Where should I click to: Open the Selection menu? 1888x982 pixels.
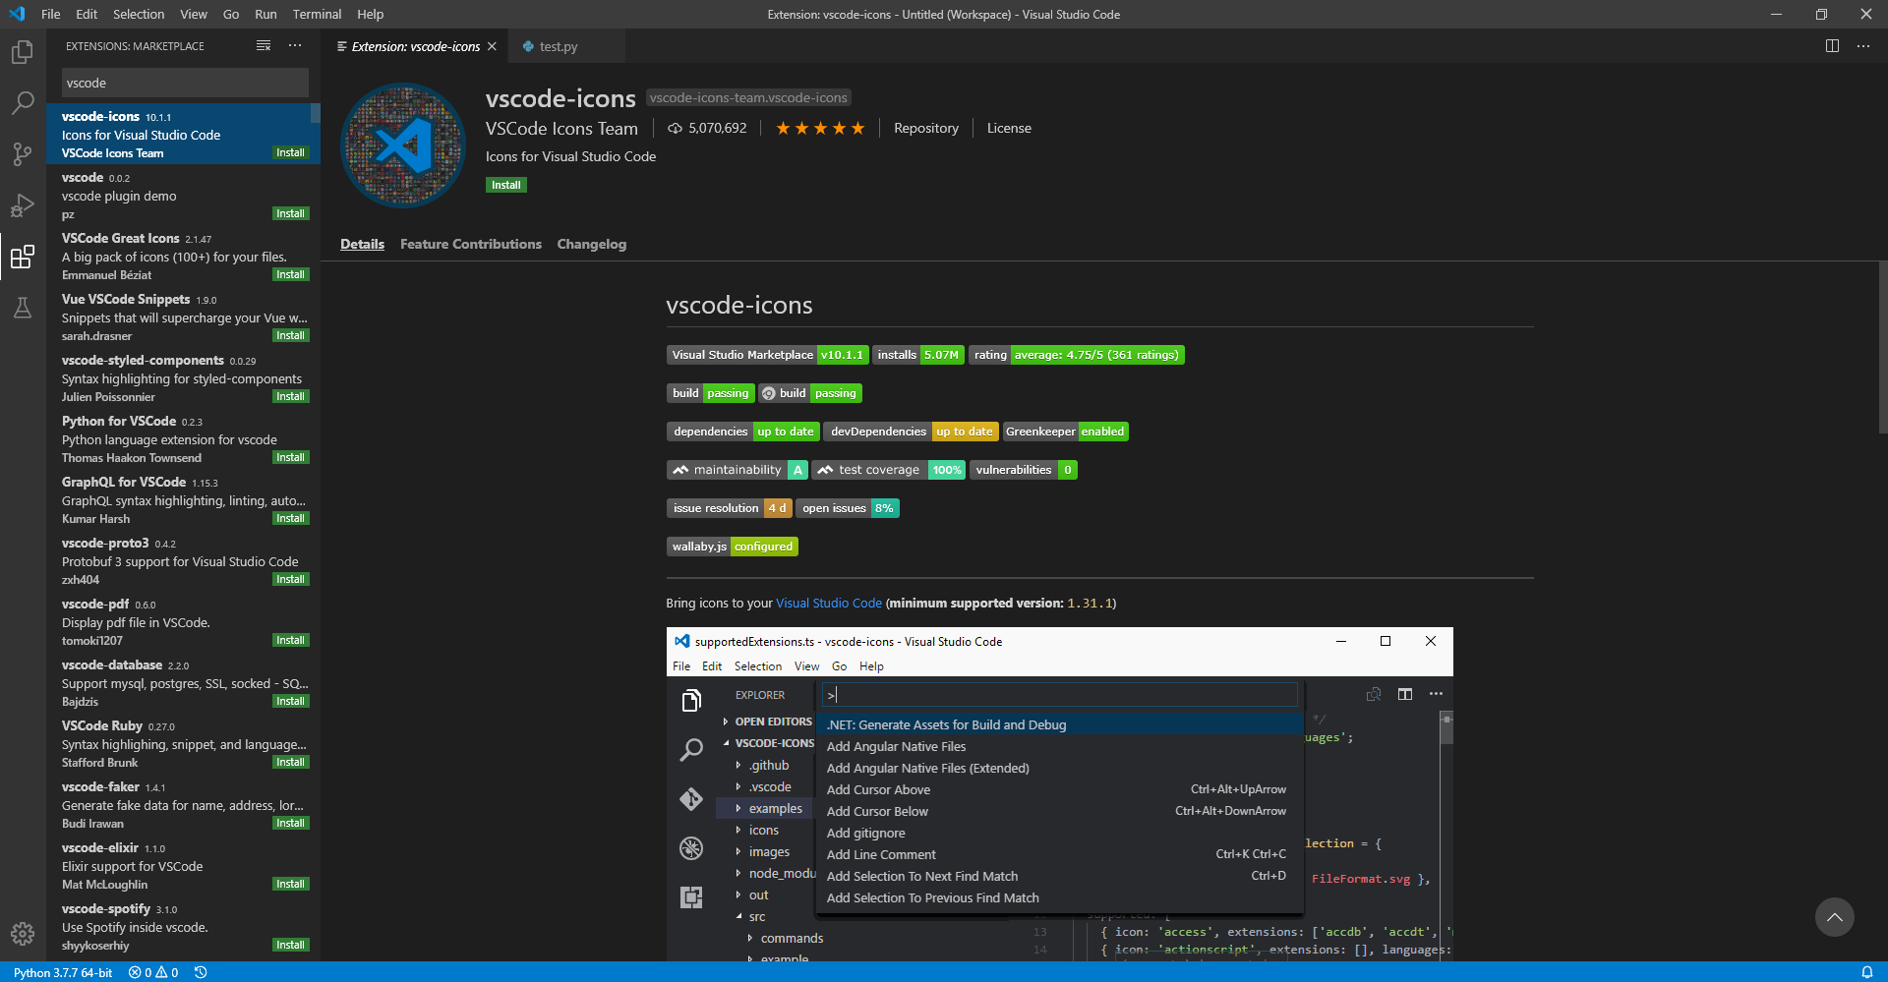tap(139, 14)
